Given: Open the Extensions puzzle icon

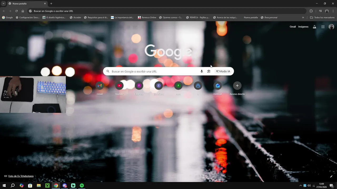Looking at the screenshot, I should [311, 11].
